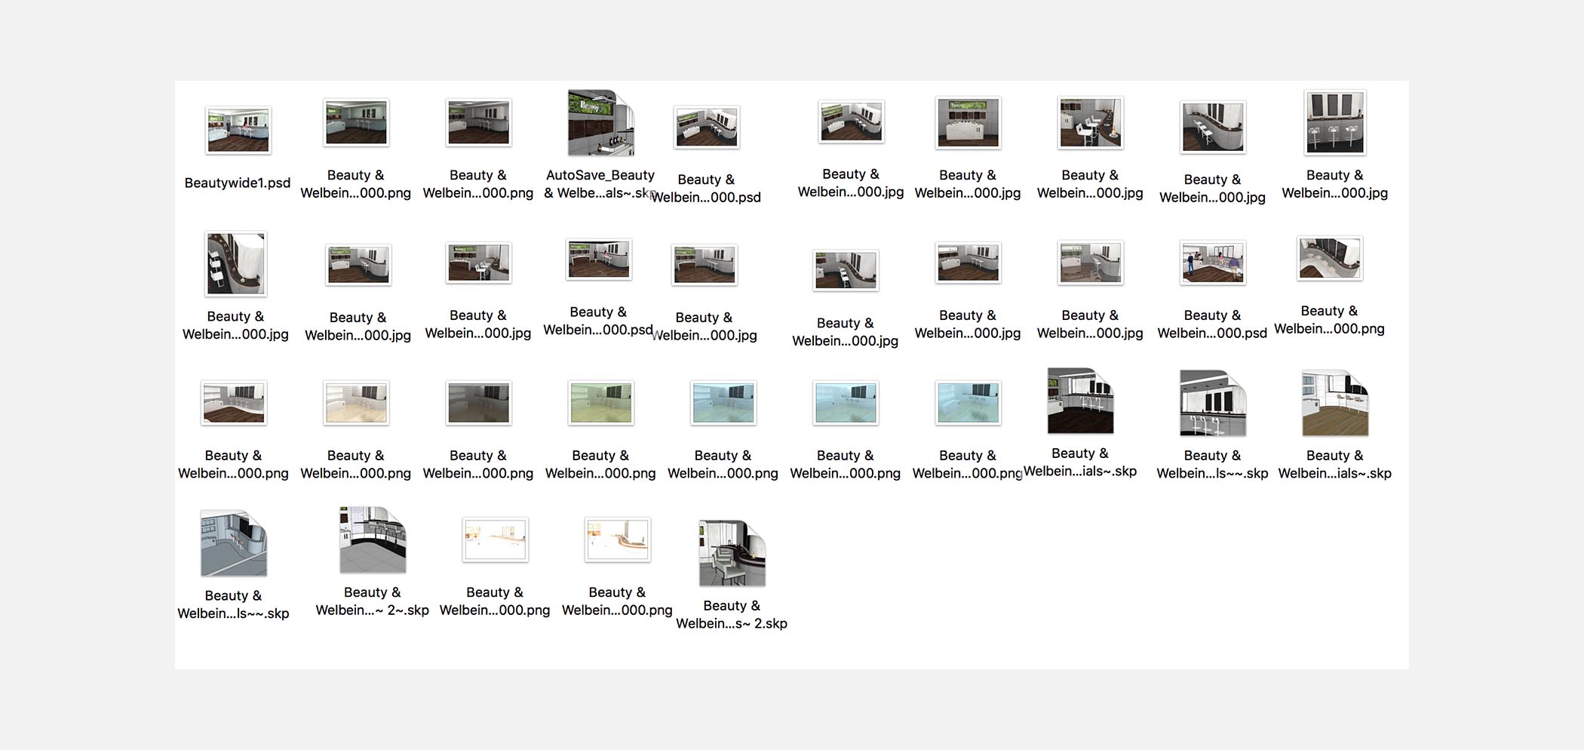Select the "ials~.skp" icon with light wood floor

click(1335, 403)
